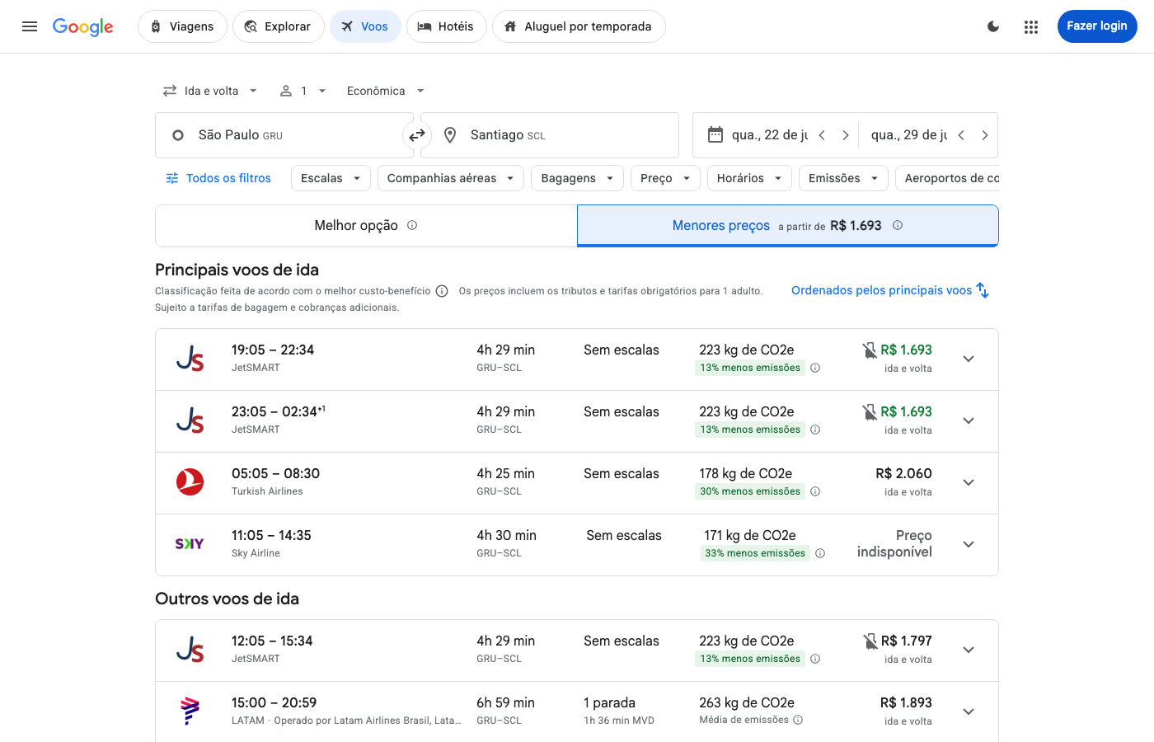
Task: Open Todos os filtros
Action: (x=218, y=178)
